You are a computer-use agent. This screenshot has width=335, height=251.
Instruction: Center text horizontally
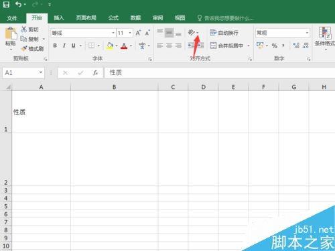point(169,46)
